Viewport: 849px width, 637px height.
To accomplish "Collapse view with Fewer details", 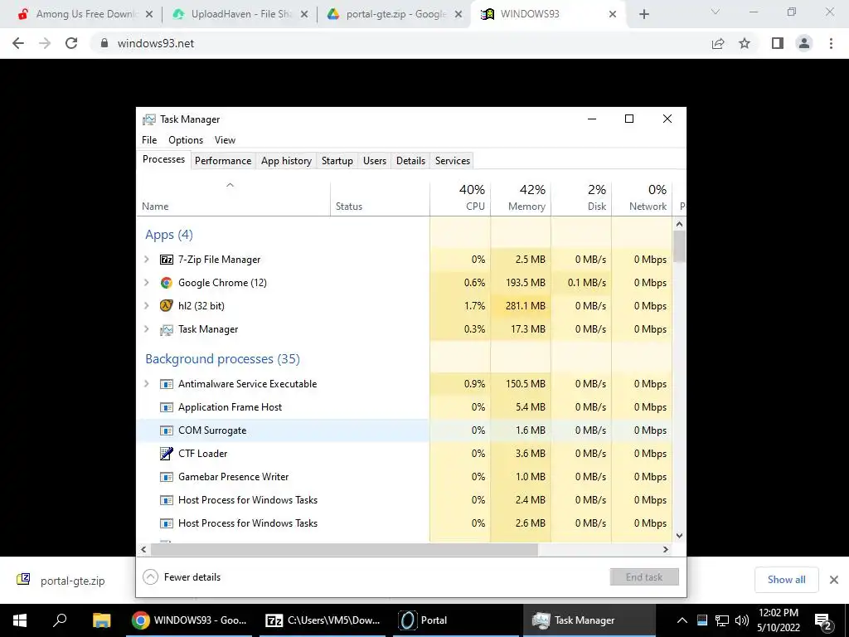I will click(x=182, y=577).
